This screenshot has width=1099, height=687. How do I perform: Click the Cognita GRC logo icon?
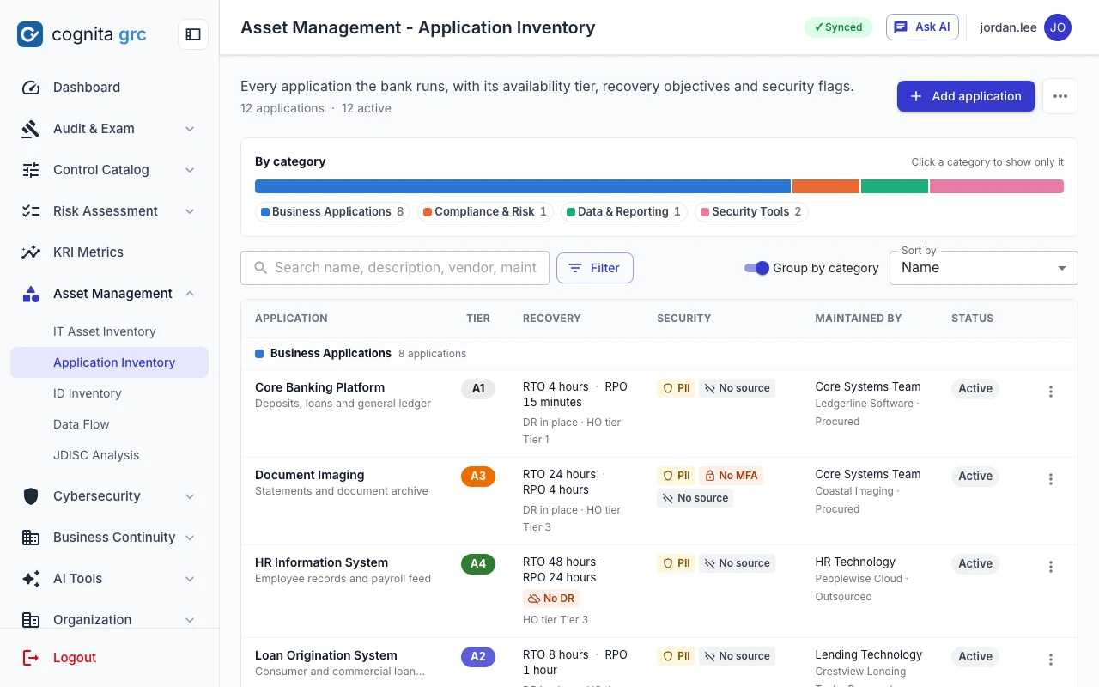coord(30,34)
